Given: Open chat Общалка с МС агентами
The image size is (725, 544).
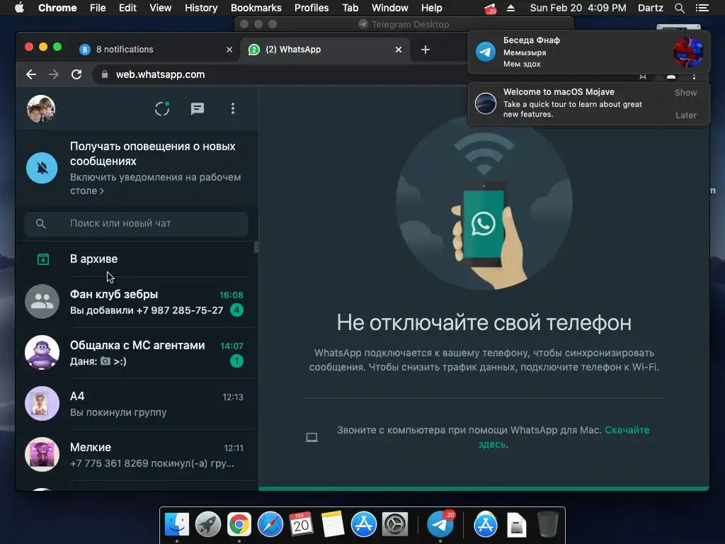Looking at the screenshot, I should click(137, 353).
